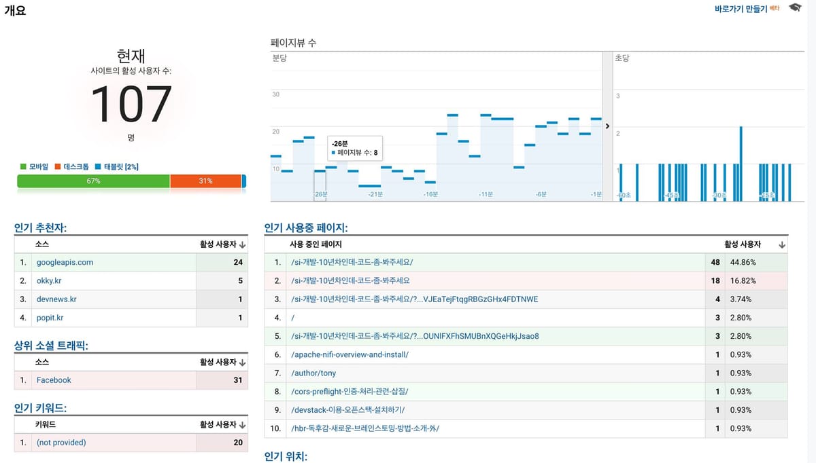The height and width of the screenshot is (463, 816).
Task: Click the 사용 중인 페이지 column header
Action: click(316, 244)
